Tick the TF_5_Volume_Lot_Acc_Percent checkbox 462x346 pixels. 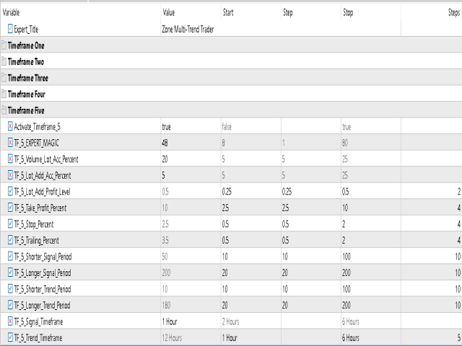tap(10, 159)
